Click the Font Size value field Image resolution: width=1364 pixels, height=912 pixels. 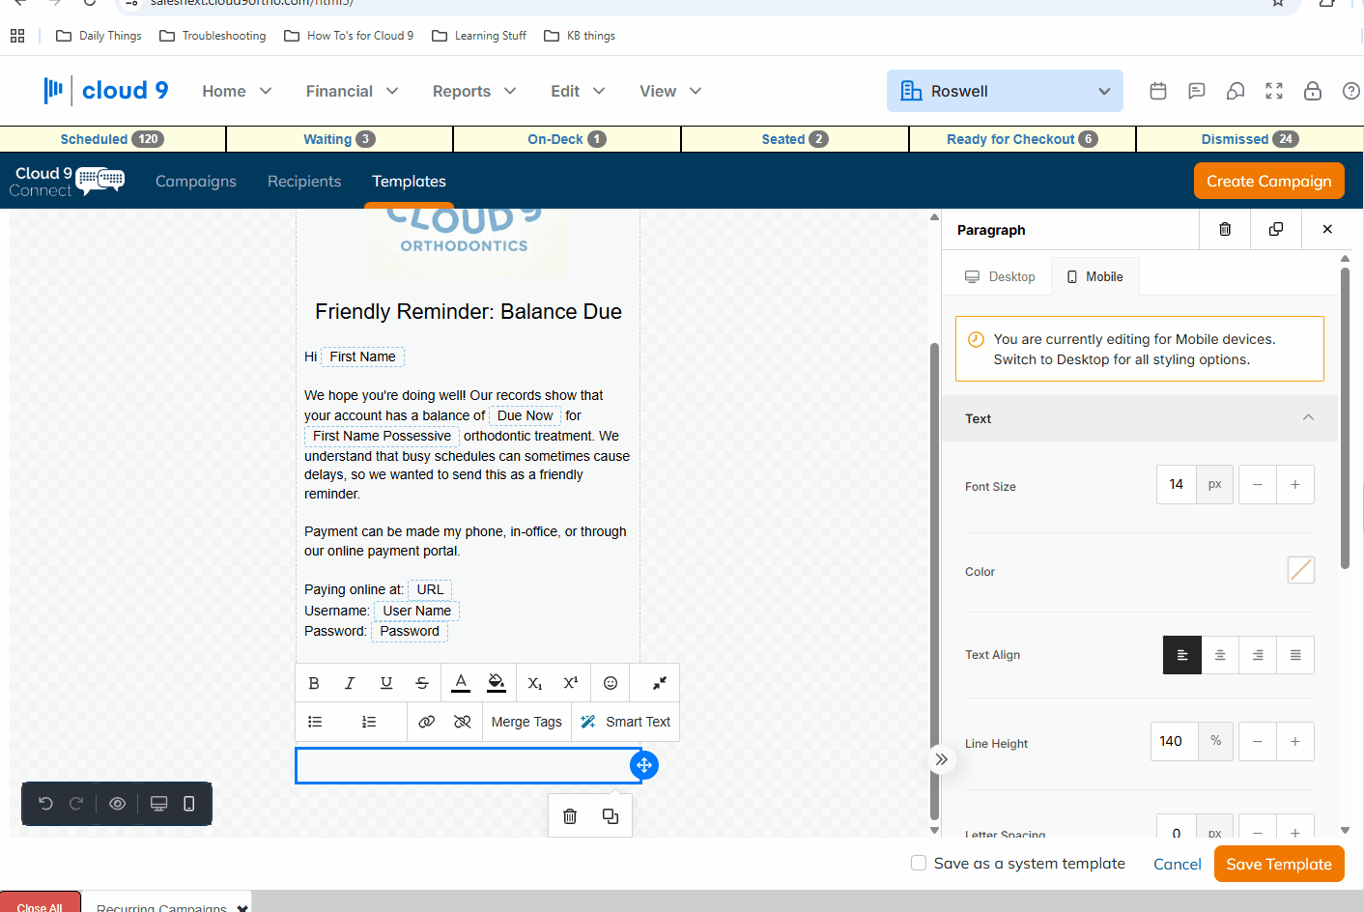click(x=1176, y=484)
